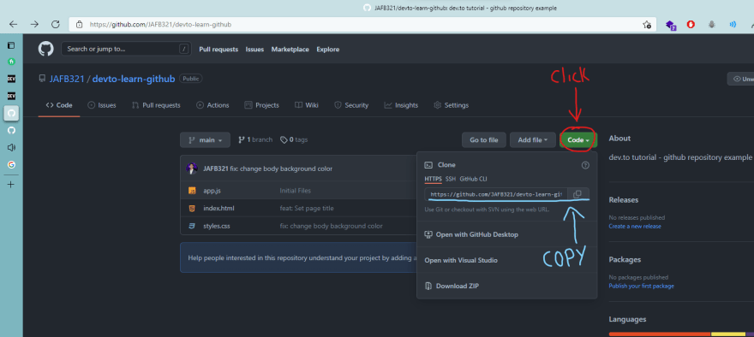
Task: Switch to the Actions tab
Action: tap(212, 105)
